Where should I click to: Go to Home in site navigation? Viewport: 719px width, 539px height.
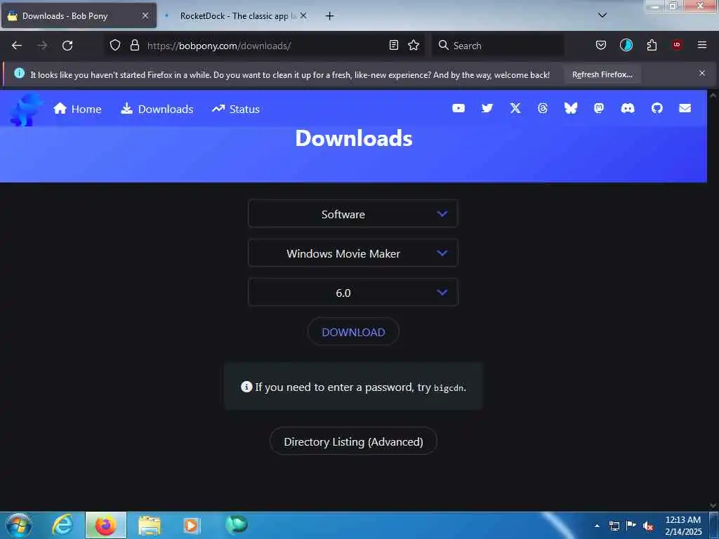77,109
